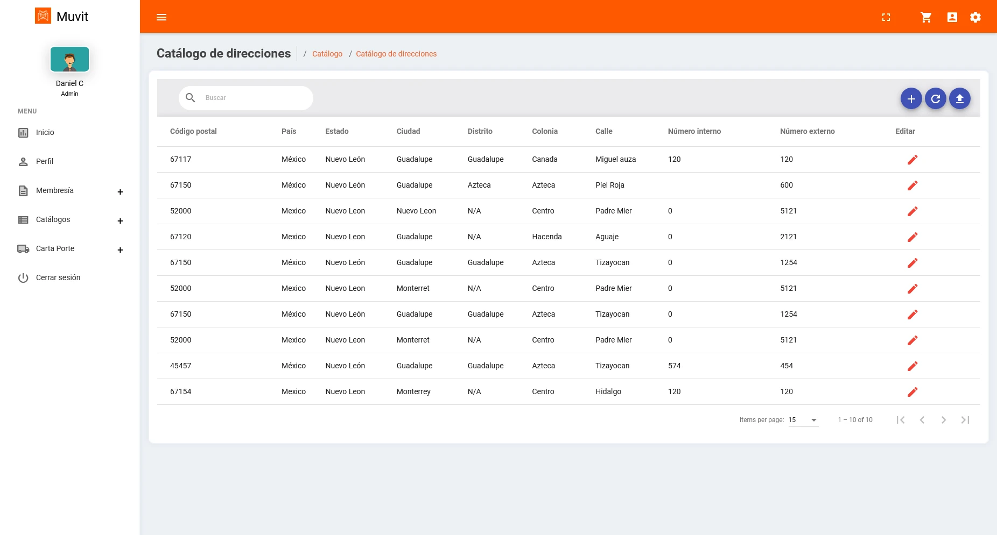Expand Carta Porte submenu with the plus sign
997x535 pixels.
pyautogui.click(x=120, y=250)
